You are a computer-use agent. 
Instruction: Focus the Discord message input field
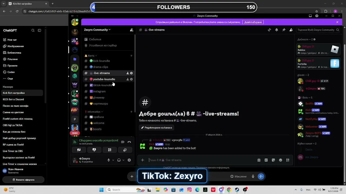201,160
